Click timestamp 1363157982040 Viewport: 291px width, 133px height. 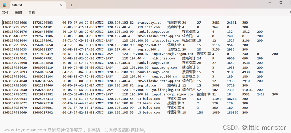pyautogui.click(x=15, y=90)
